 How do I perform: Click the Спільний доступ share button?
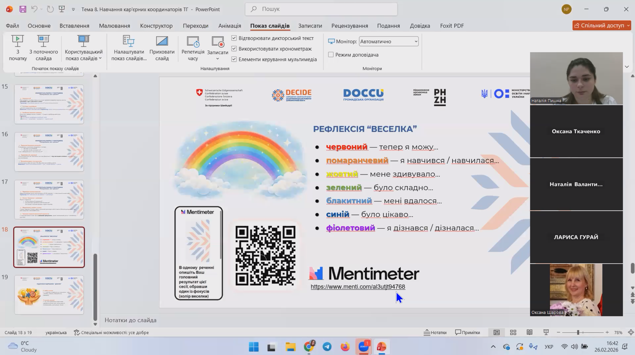coord(601,25)
